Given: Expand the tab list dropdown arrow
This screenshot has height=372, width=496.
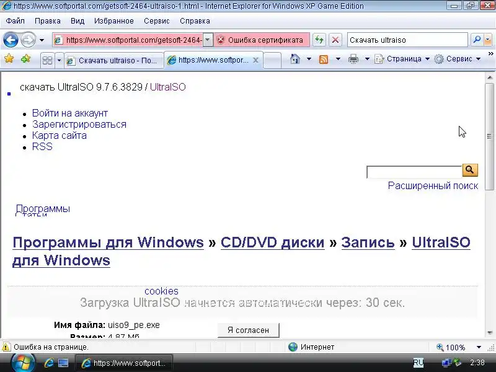Looking at the screenshot, I should point(59,60).
